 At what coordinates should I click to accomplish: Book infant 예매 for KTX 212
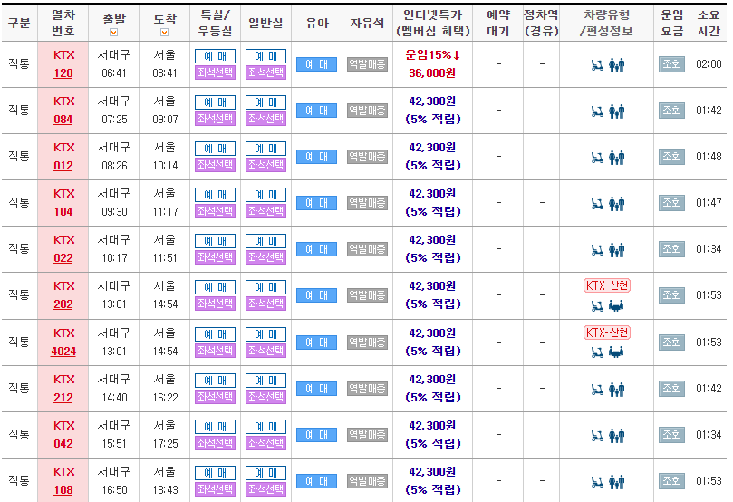[x=316, y=389]
